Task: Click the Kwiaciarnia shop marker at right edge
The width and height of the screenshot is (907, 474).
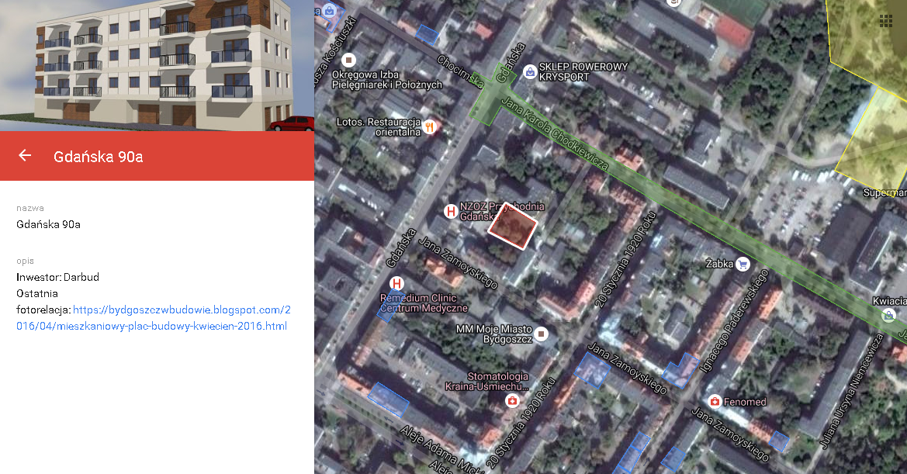Action: pyautogui.click(x=888, y=316)
